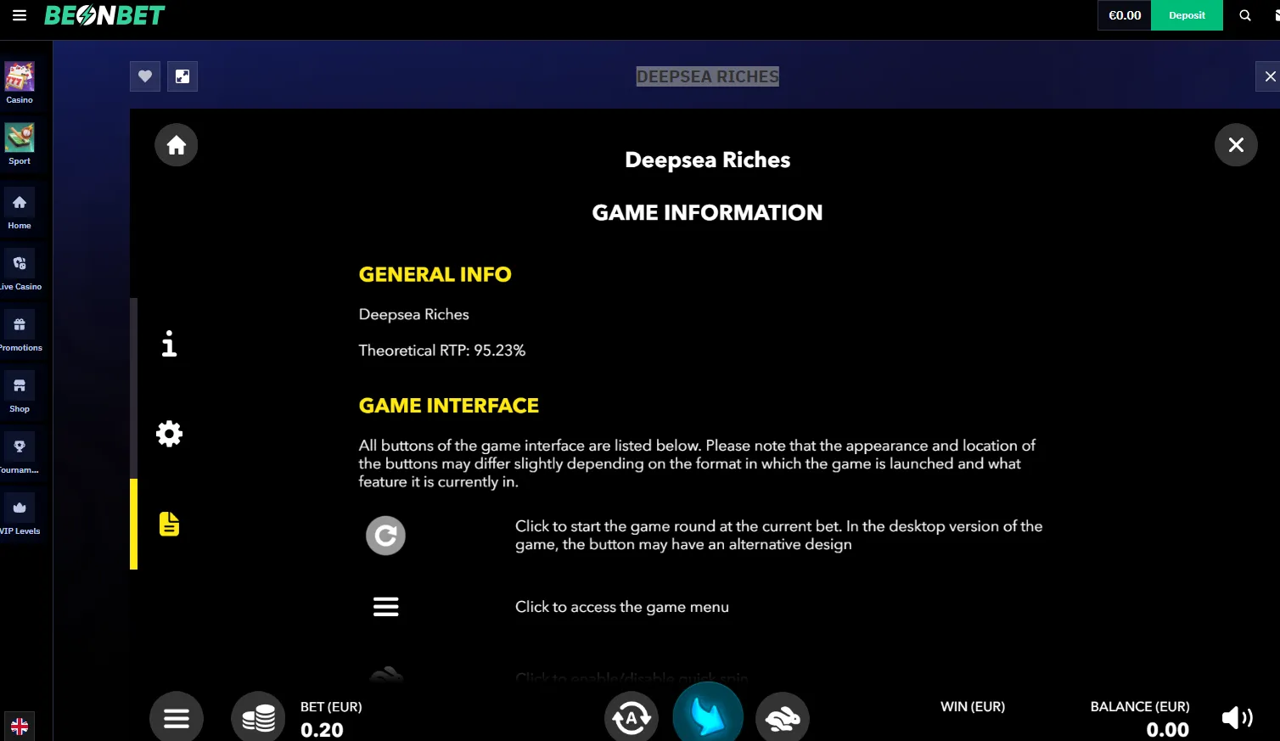The height and width of the screenshot is (741, 1280).
Task: Open Tournaments from the sidebar
Action: coord(20,453)
